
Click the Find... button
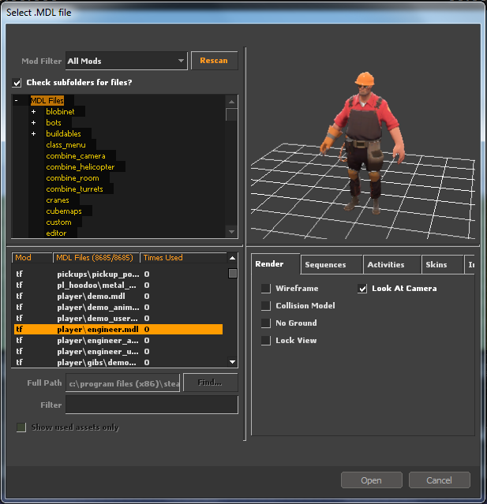pos(211,383)
